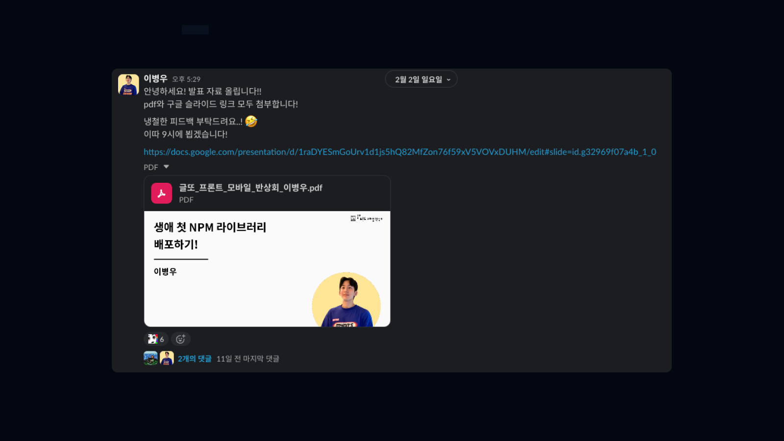Click the red Adobe PDF file icon
The height and width of the screenshot is (441, 784).
tap(161, 193)
